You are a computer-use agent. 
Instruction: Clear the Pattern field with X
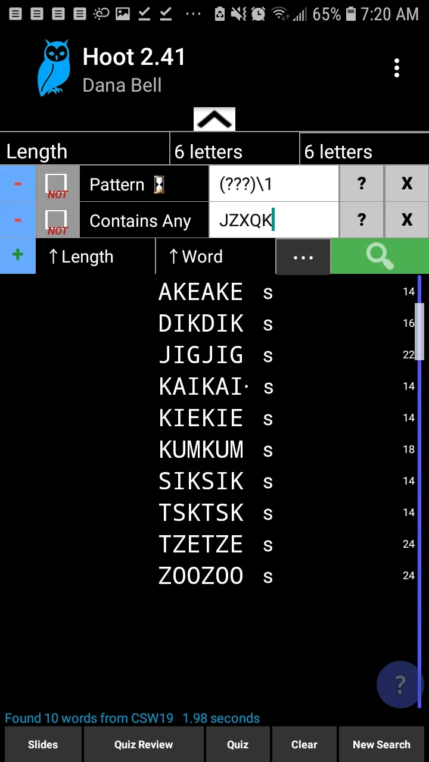point(406,184)
